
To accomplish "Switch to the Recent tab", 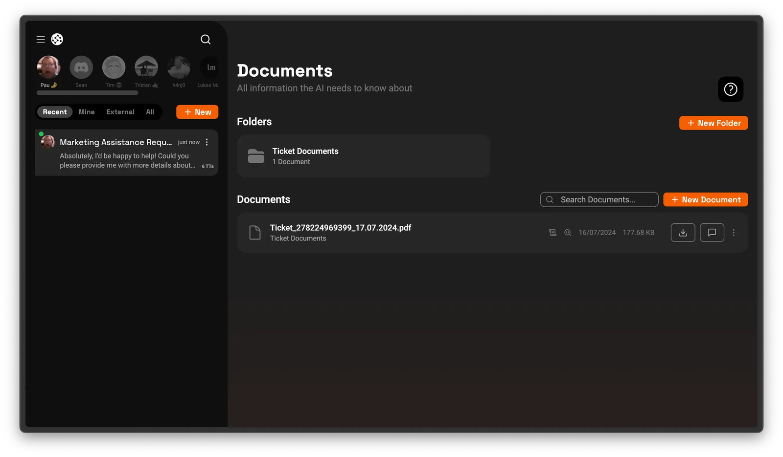I will (x=54, y=112).
